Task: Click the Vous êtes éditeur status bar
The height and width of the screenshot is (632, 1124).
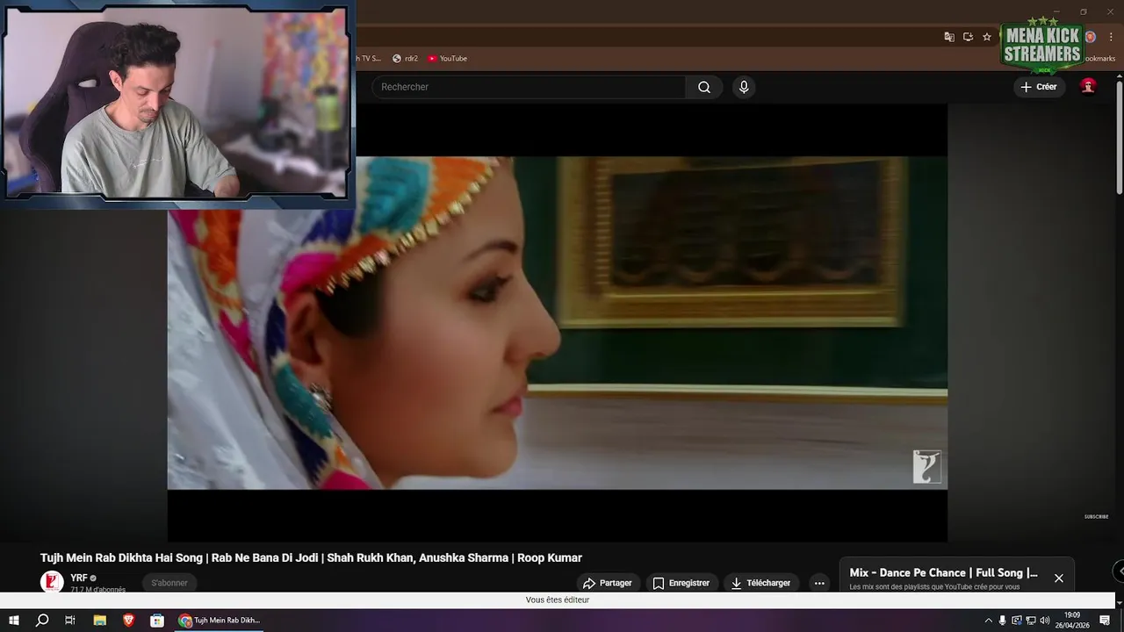Action: pos(558,600)
